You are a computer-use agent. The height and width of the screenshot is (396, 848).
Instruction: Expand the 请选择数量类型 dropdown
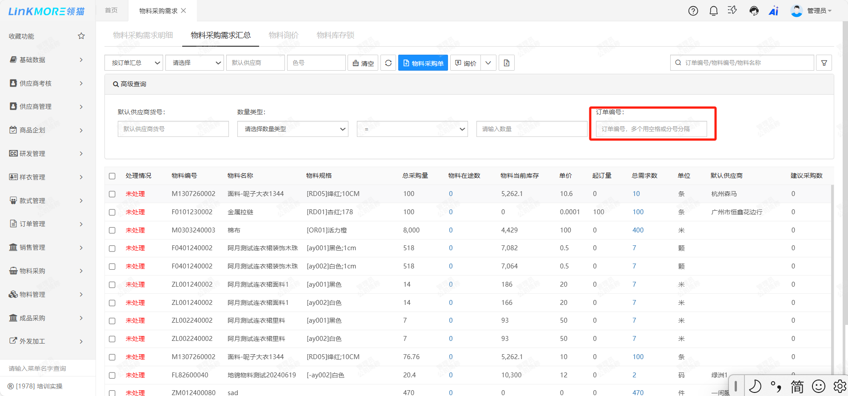click(292, 129)
